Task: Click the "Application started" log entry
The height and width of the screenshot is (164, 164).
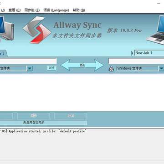Action: [43, 131]
